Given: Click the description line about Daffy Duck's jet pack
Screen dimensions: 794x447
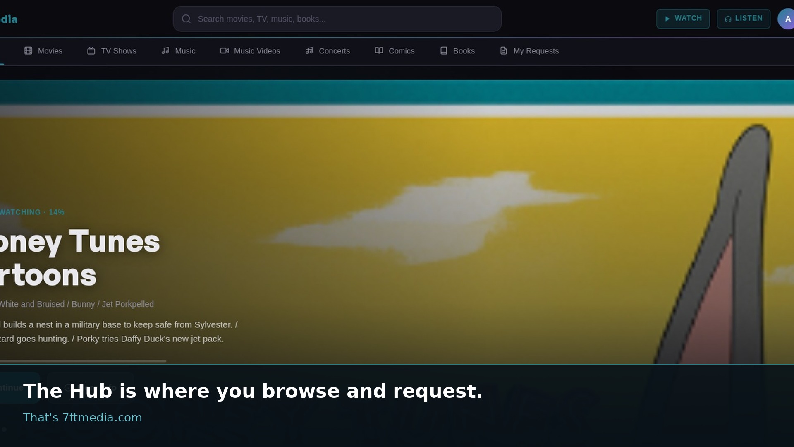Looking at the screenshot, I should (112, 339).
